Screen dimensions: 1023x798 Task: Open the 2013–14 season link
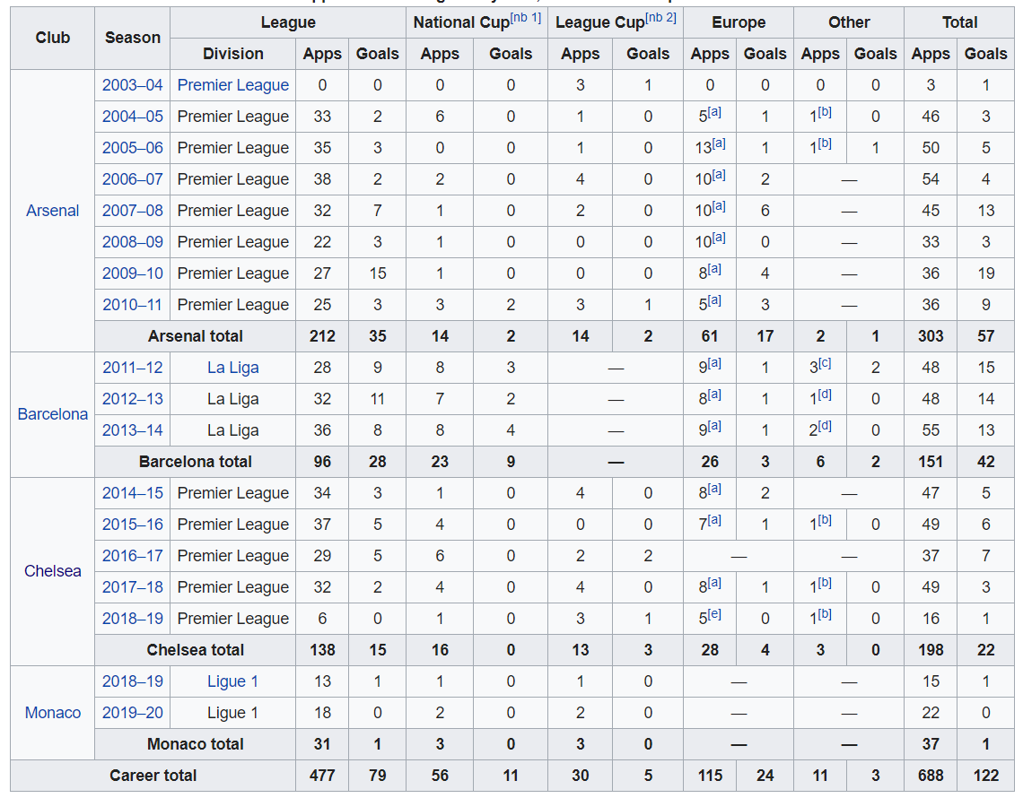pyautogui.click(x=133, y=430)
